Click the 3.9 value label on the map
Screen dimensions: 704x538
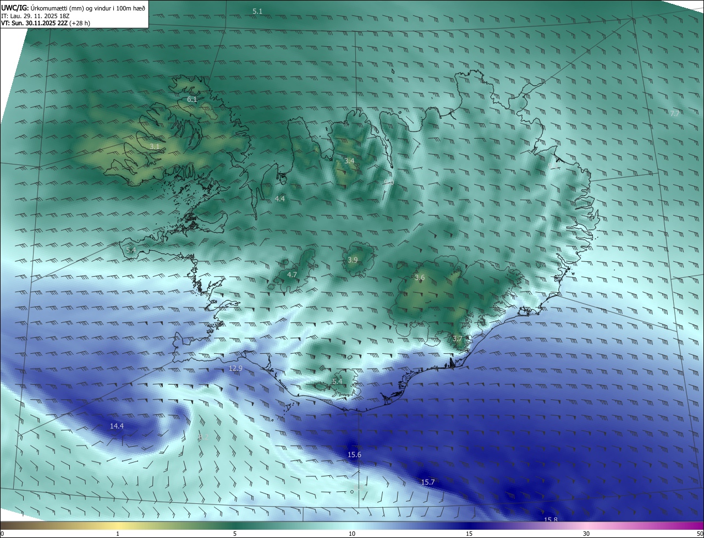point(353,260)
